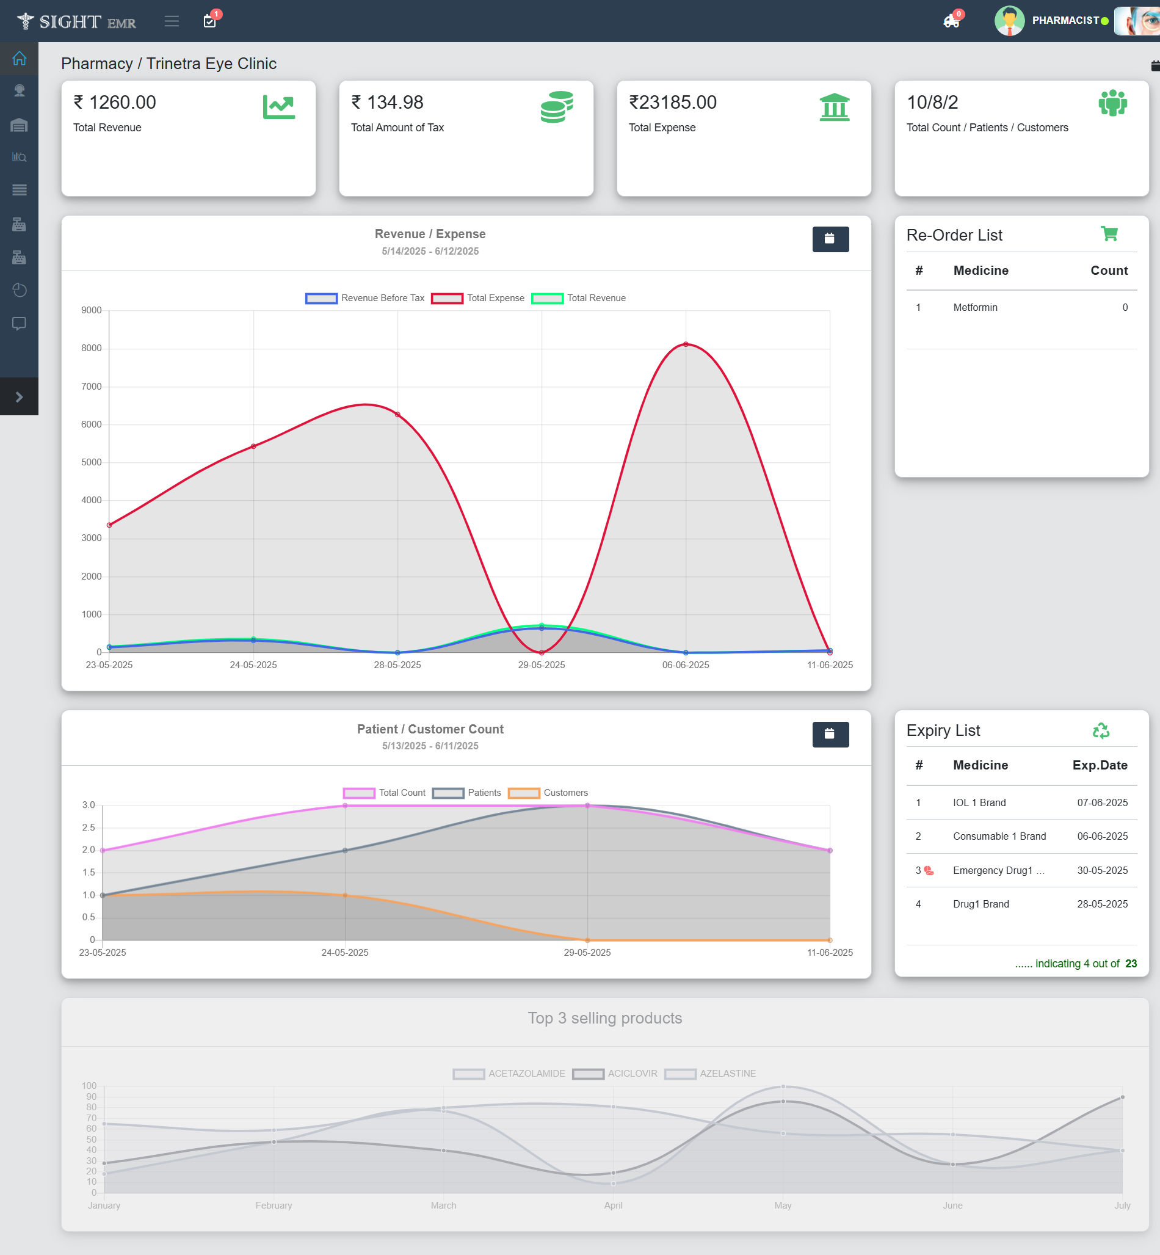This screenshot has width=1160, height=1255.
Task: Open the chat bubble icon in sidebar
Action: 19,323
